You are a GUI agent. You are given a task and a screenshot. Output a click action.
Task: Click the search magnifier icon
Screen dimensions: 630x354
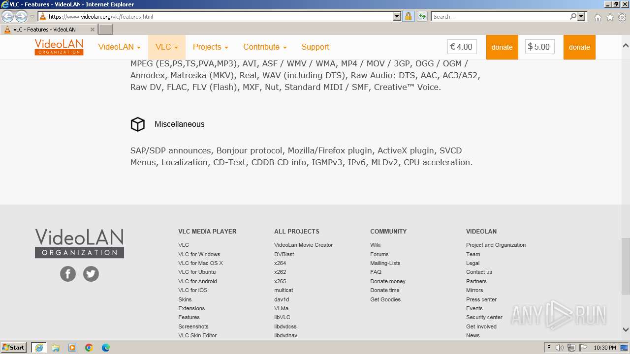573,16
